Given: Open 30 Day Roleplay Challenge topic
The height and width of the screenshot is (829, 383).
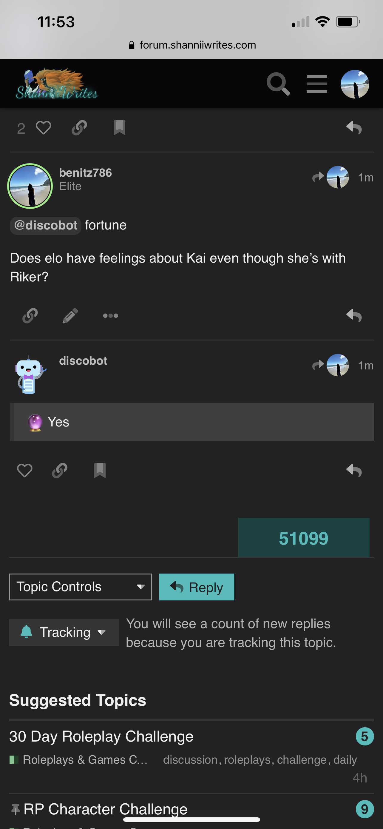Looking at the screenshot, I should 101,736.
